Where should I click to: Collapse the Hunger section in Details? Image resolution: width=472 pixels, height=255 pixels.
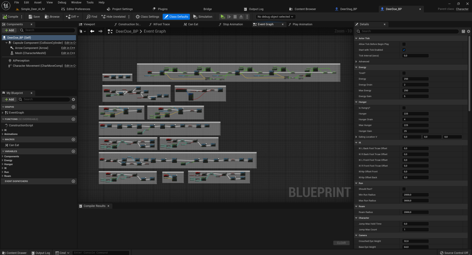tap(356, 102)
